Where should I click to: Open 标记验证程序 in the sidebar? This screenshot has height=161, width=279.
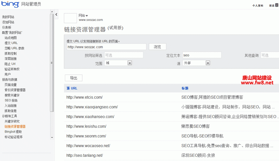click(x=14, y=137)
